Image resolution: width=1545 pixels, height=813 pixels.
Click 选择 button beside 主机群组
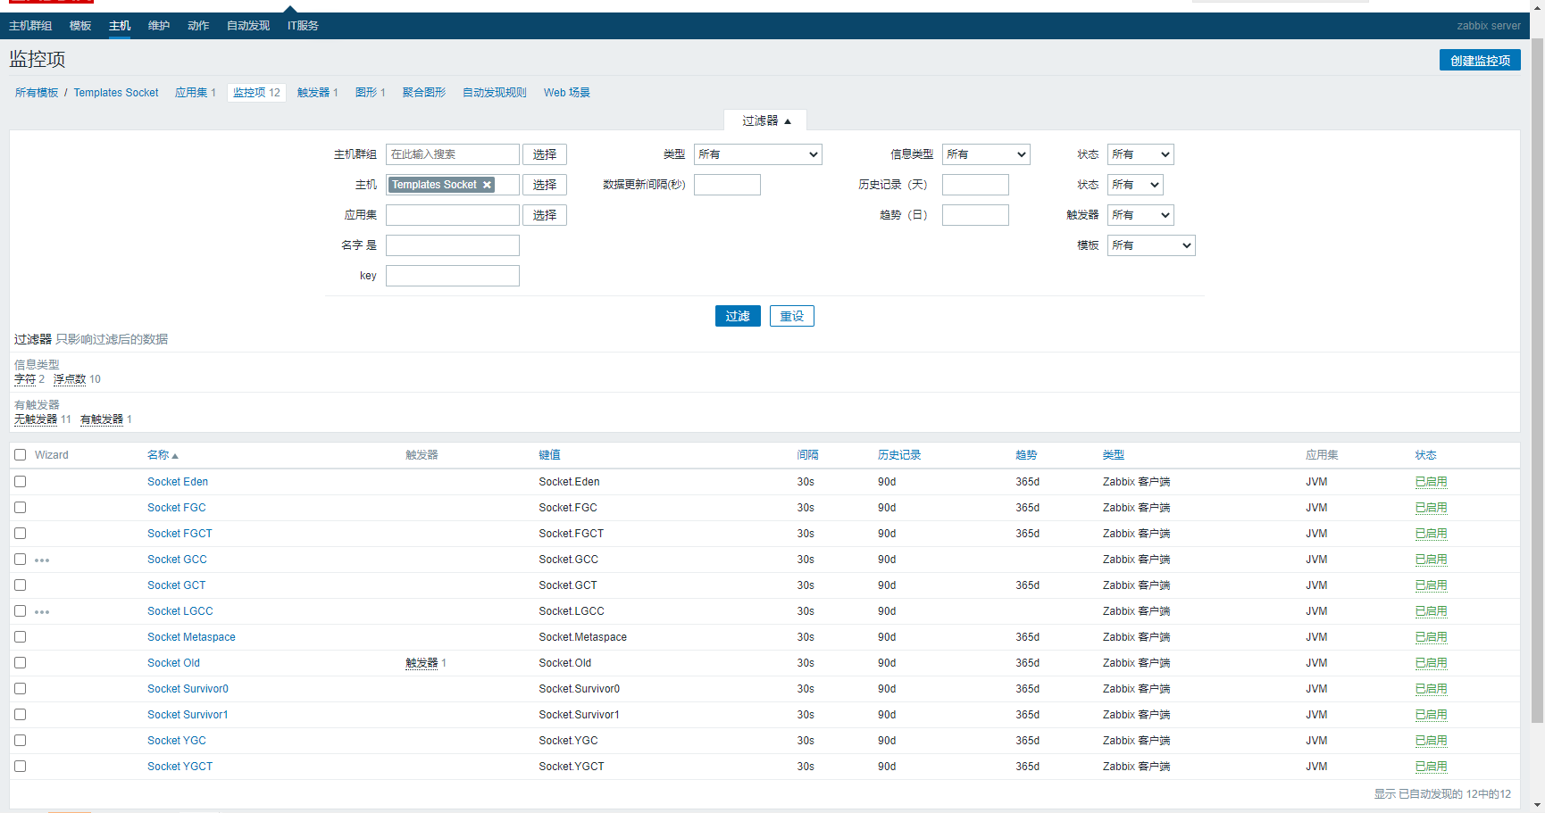[545, 154]
